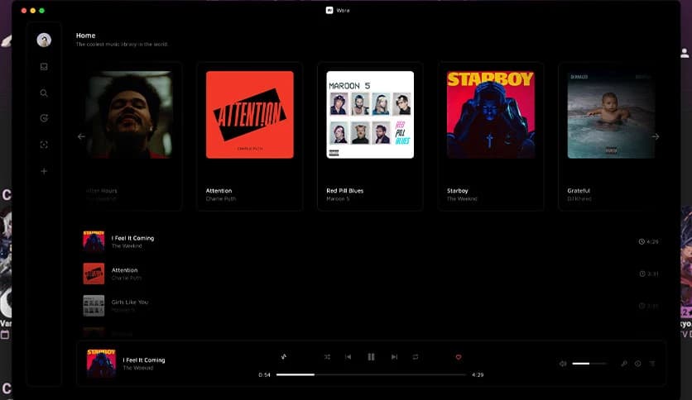The width and height of the screenshot is (692, 400).
Task: Adjust the volume slider
Action: click(589, 364)
